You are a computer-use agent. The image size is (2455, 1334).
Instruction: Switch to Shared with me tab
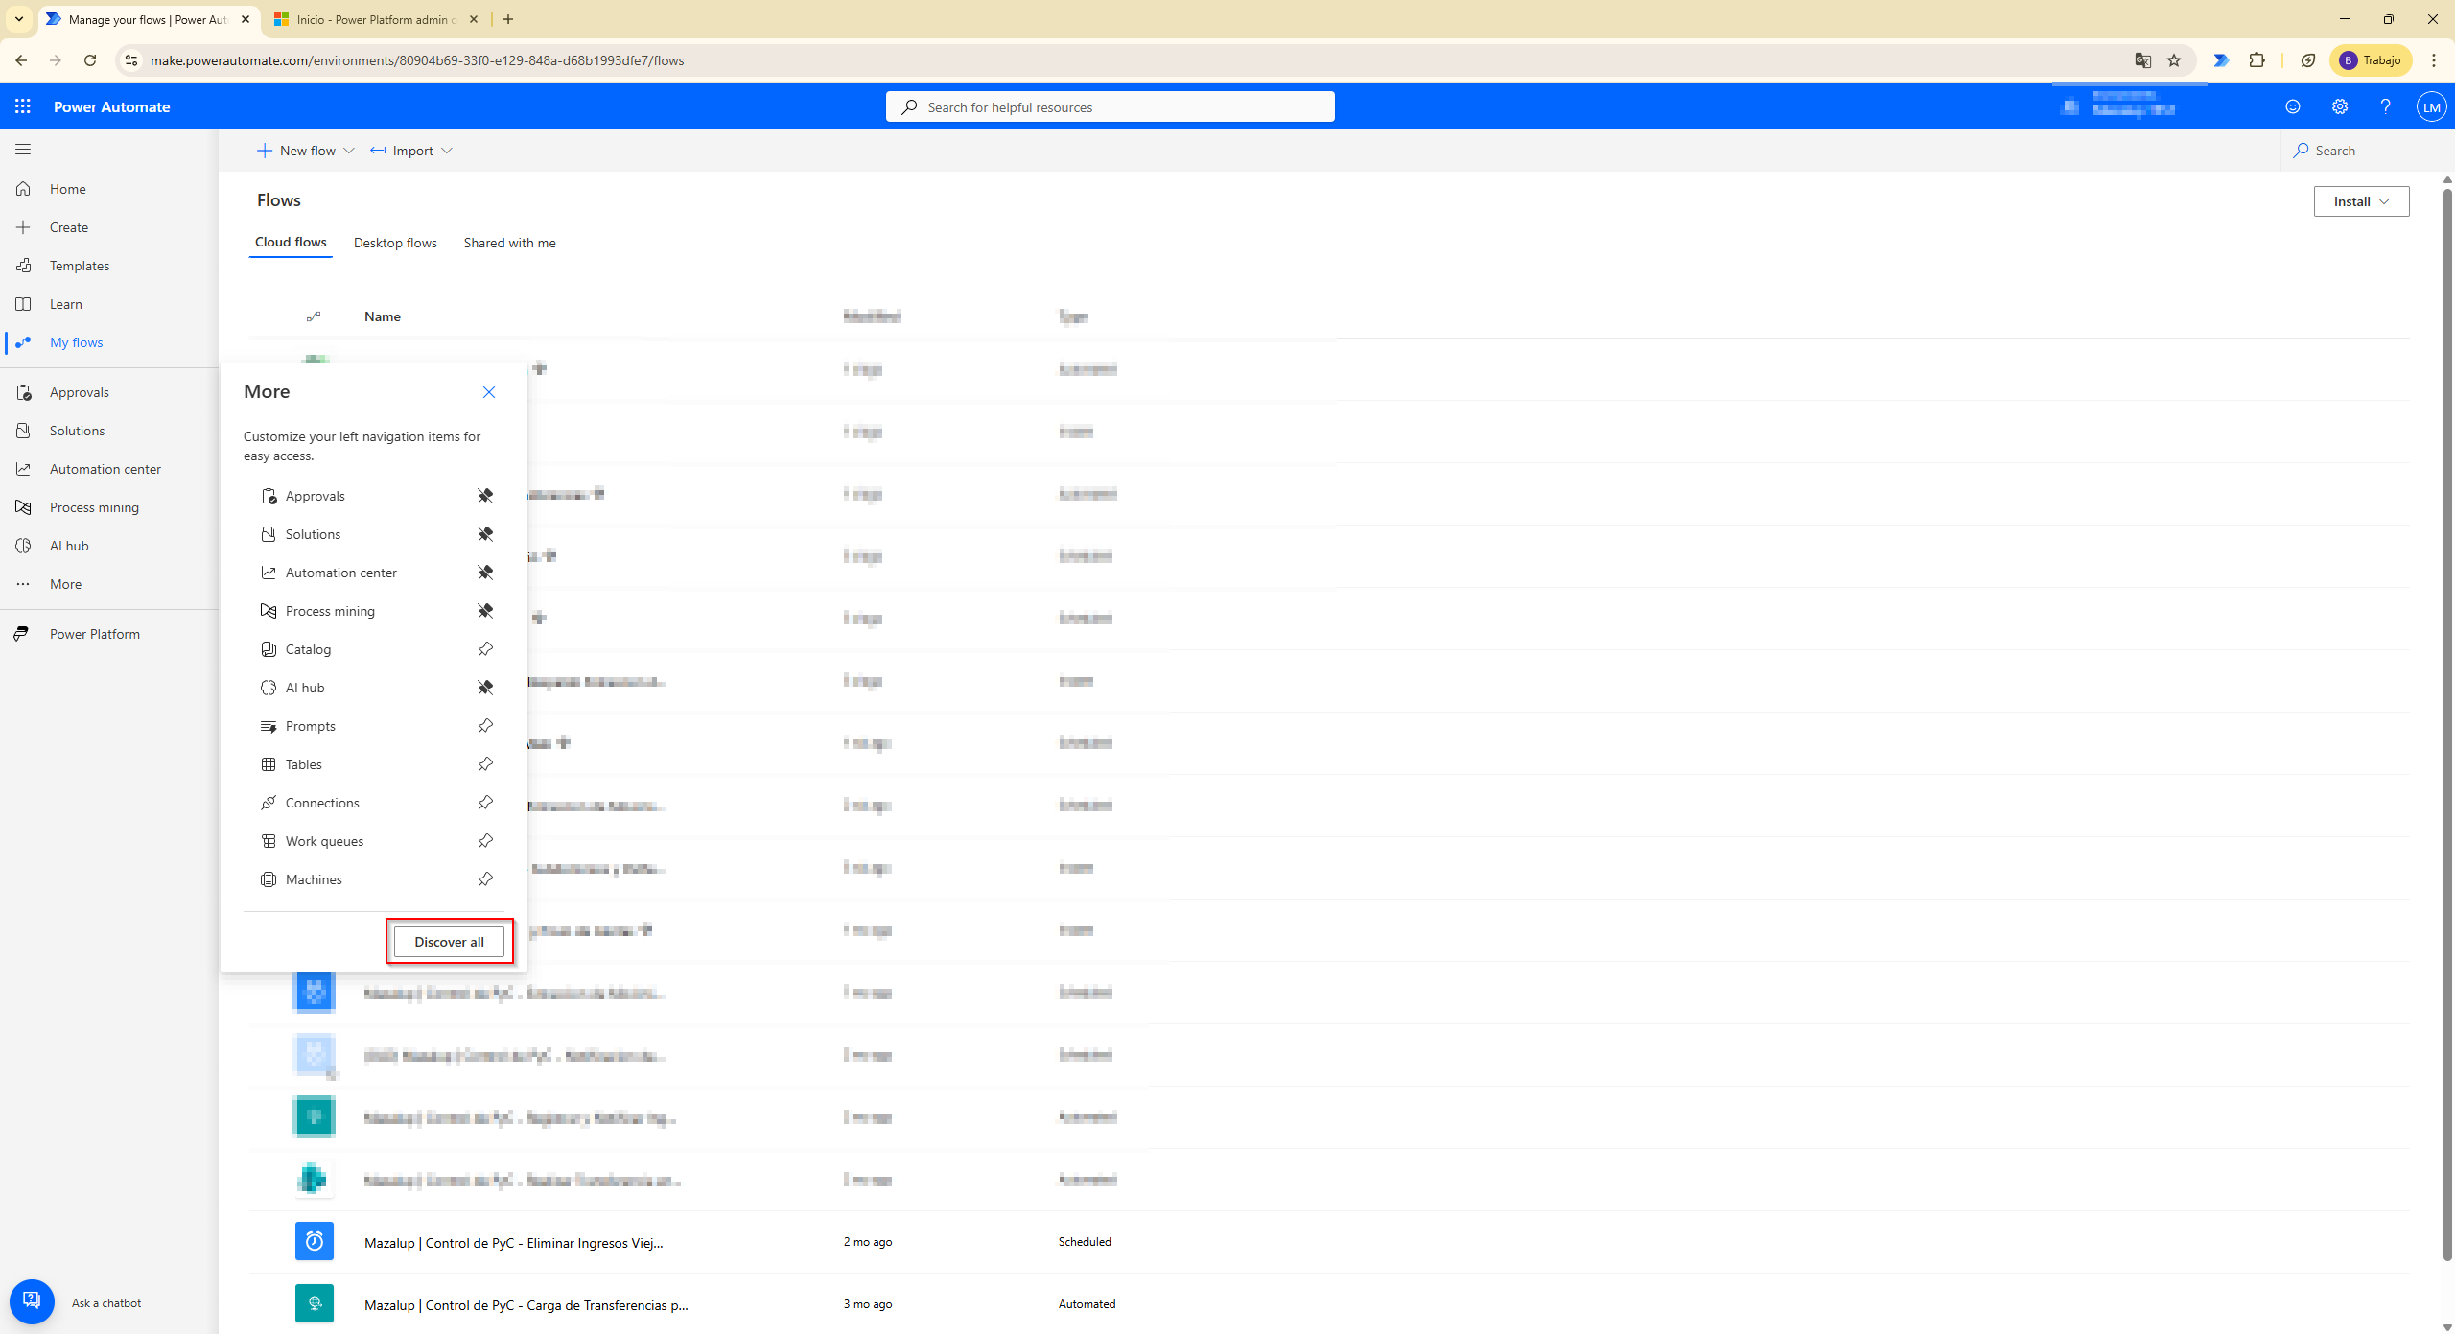(x=509, y=243)
